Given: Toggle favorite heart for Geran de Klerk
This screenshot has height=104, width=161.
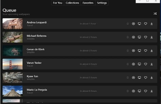Looking at the screenshot, I should pos(146,51).
